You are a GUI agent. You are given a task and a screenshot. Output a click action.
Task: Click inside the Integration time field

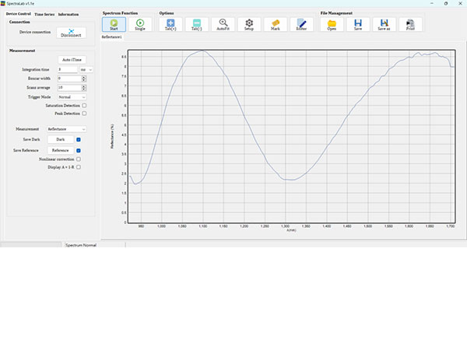point(65,69)
